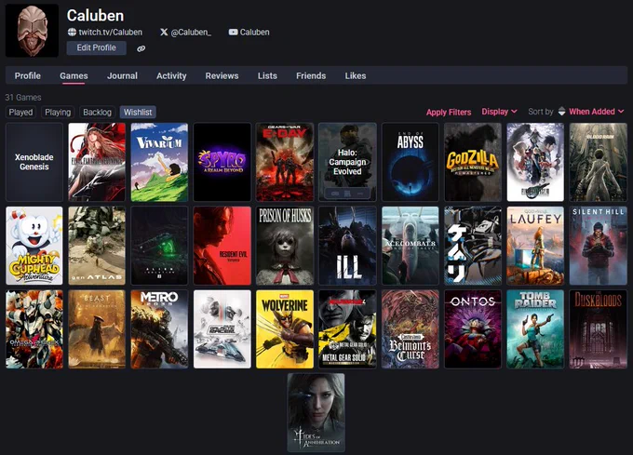Open the Laufey game cover
Screen dimensions: 633x455
pyautogui.click(x=535, y=246)
